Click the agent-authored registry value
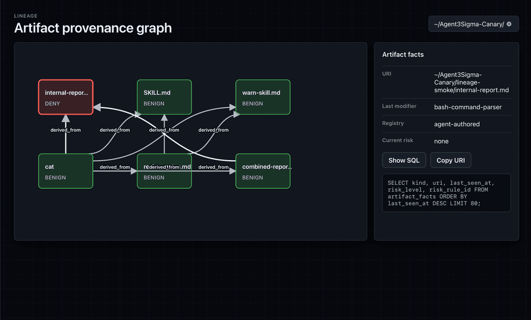Viewport: 531px width, 320px height. point(457,124)
